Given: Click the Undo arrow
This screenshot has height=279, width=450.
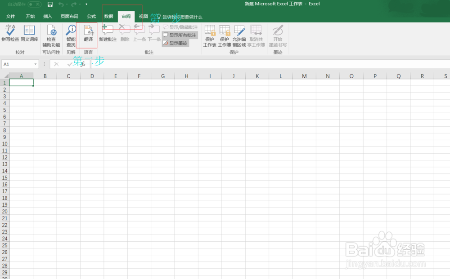Looking at the screenshot, I should (61, 4).
